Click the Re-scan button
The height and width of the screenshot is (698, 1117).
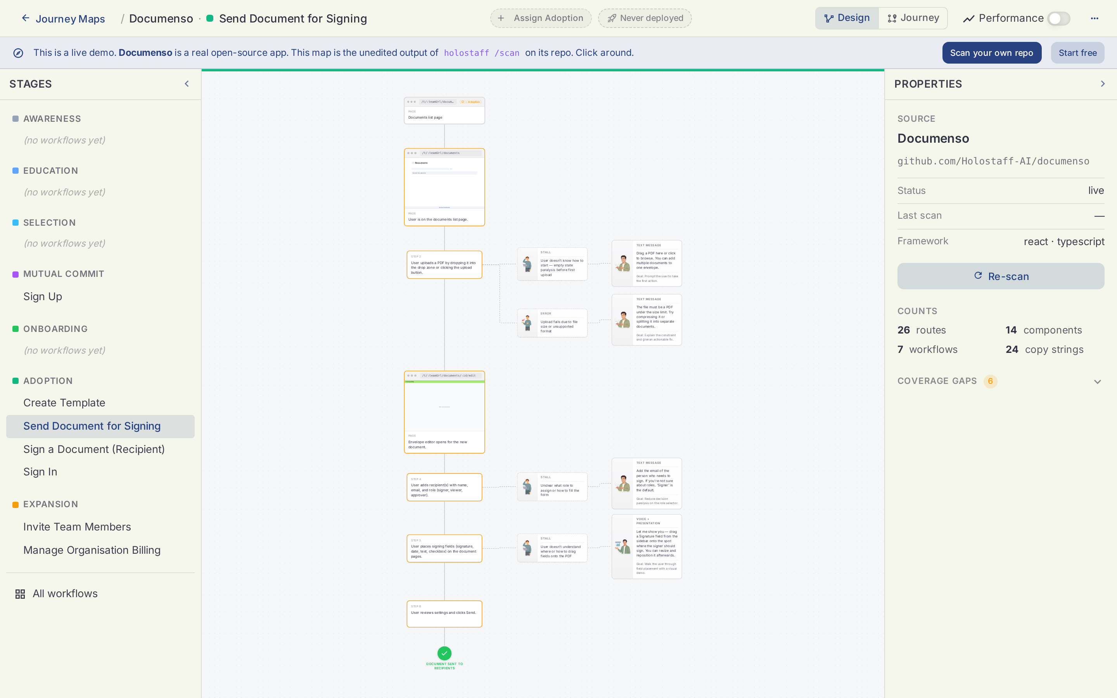click(1000, 276)
